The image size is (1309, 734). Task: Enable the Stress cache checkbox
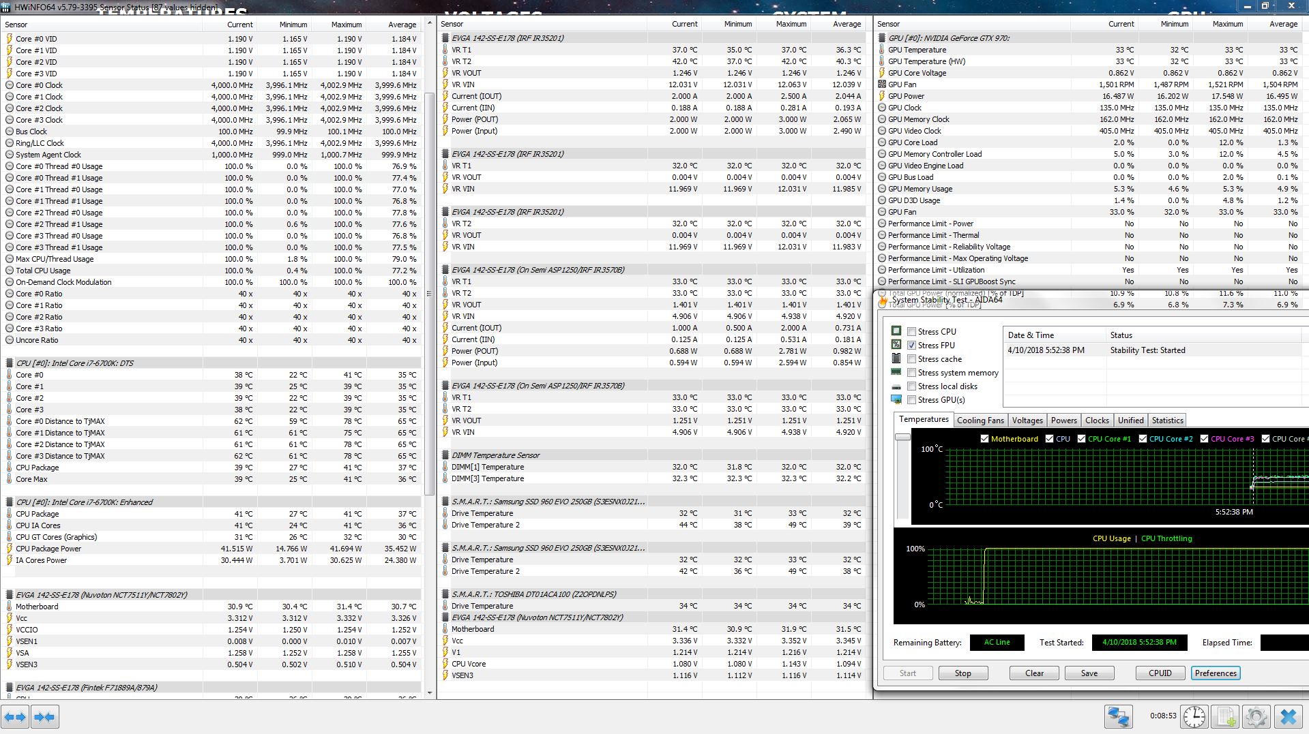click(911, 359)
